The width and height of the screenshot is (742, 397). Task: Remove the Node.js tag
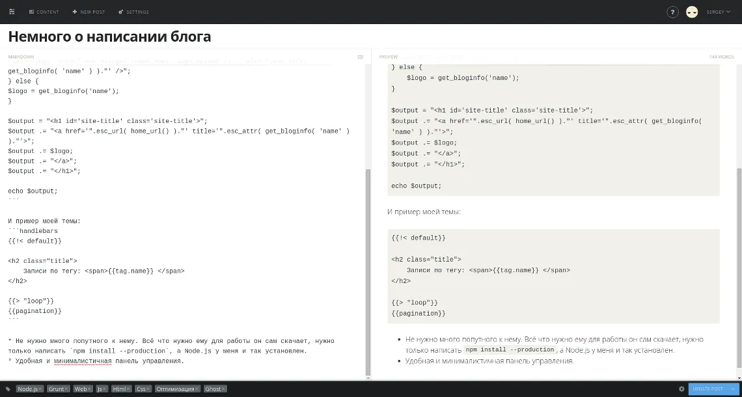(x=40, y=389)
